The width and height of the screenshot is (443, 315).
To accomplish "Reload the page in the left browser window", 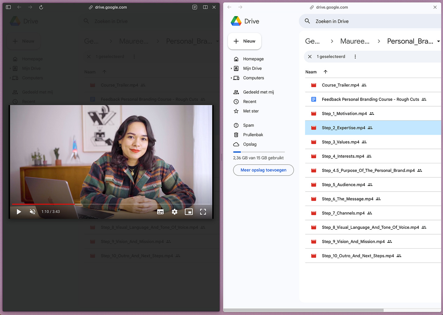I will (x=41, y=7).
